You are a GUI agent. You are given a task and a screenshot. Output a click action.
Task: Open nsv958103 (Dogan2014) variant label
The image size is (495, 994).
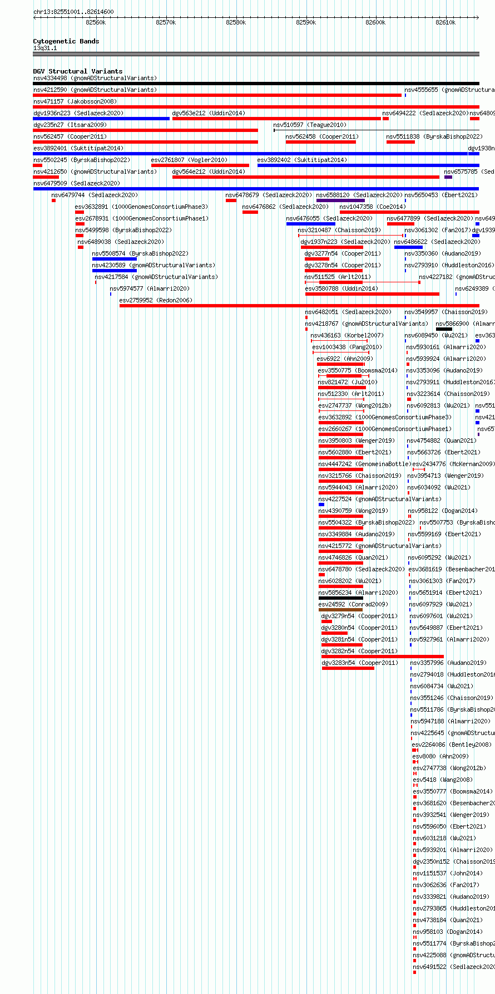point(448,932)
